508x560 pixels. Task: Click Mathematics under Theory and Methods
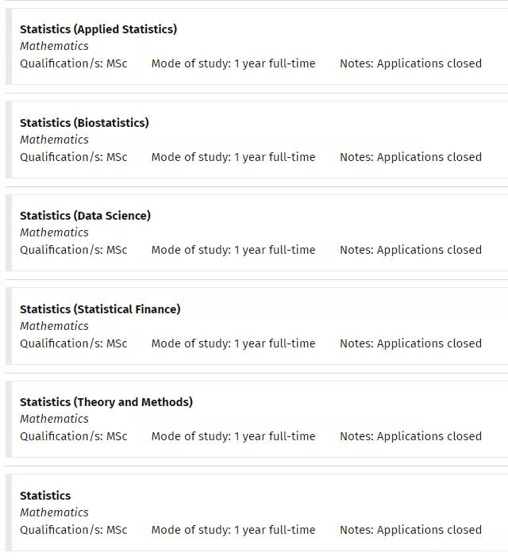pos(54,419)
